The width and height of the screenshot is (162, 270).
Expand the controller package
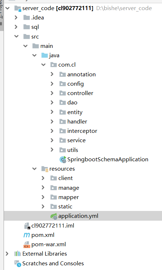tap(52, 93)
